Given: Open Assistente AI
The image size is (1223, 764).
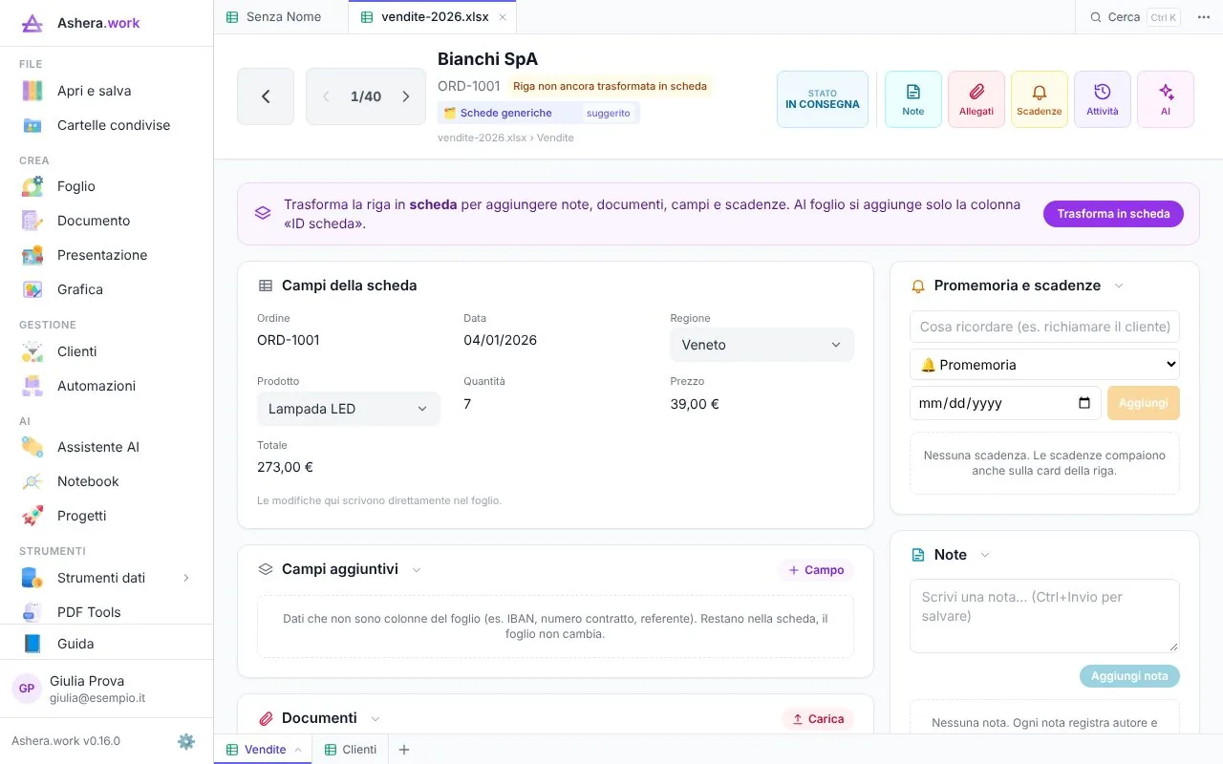Looking at the screenshot, I should pos(106,447).
